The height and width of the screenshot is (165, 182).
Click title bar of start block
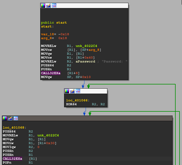pos(84,6)
